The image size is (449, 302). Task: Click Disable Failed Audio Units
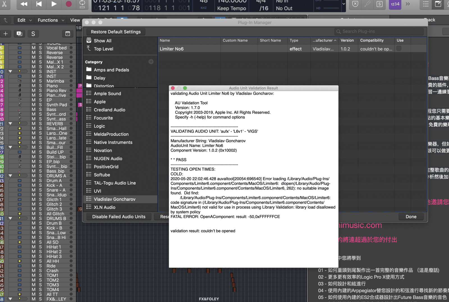[119, 217]
